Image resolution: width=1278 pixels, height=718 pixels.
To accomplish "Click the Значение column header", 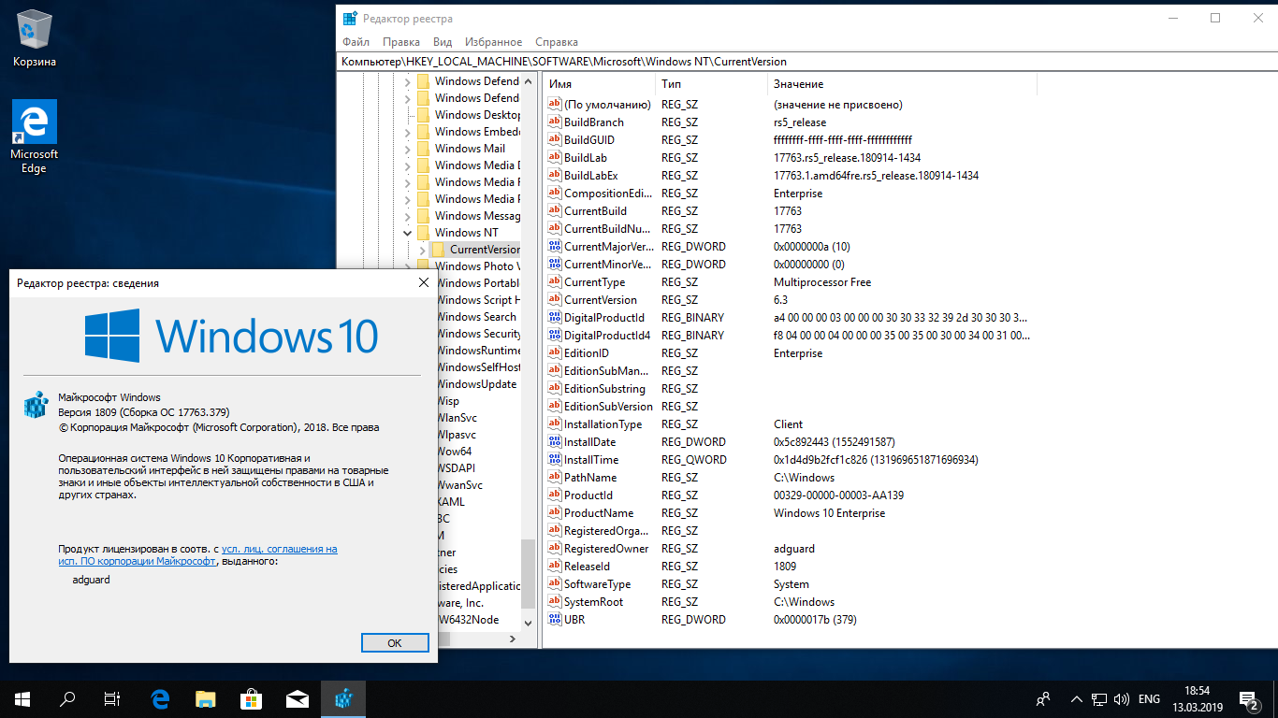I will 902,84.
